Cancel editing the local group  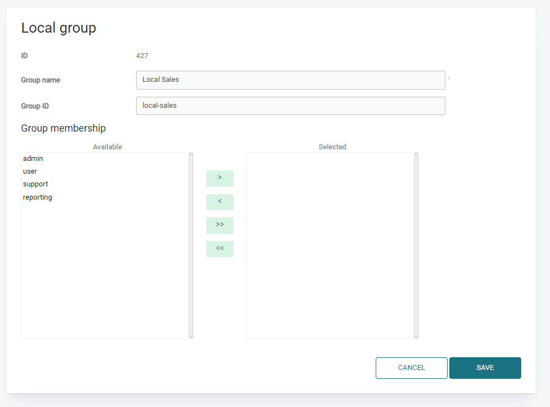click(412, 368)
